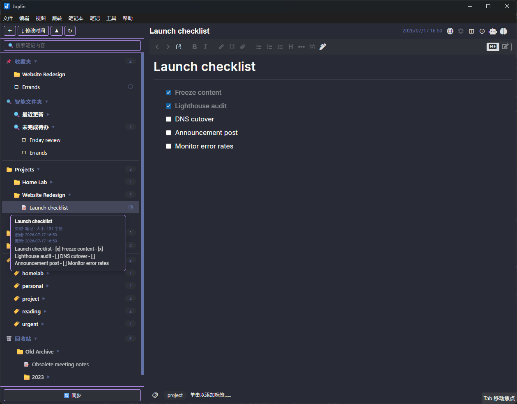Click the brain icon in note header
Screen dimensions: 517x404
click(x=504, y=31)
